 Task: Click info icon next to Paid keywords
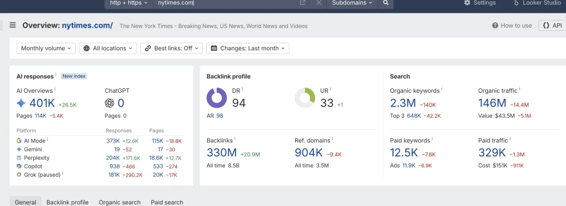pyautogui.click(x=432, y=139)
